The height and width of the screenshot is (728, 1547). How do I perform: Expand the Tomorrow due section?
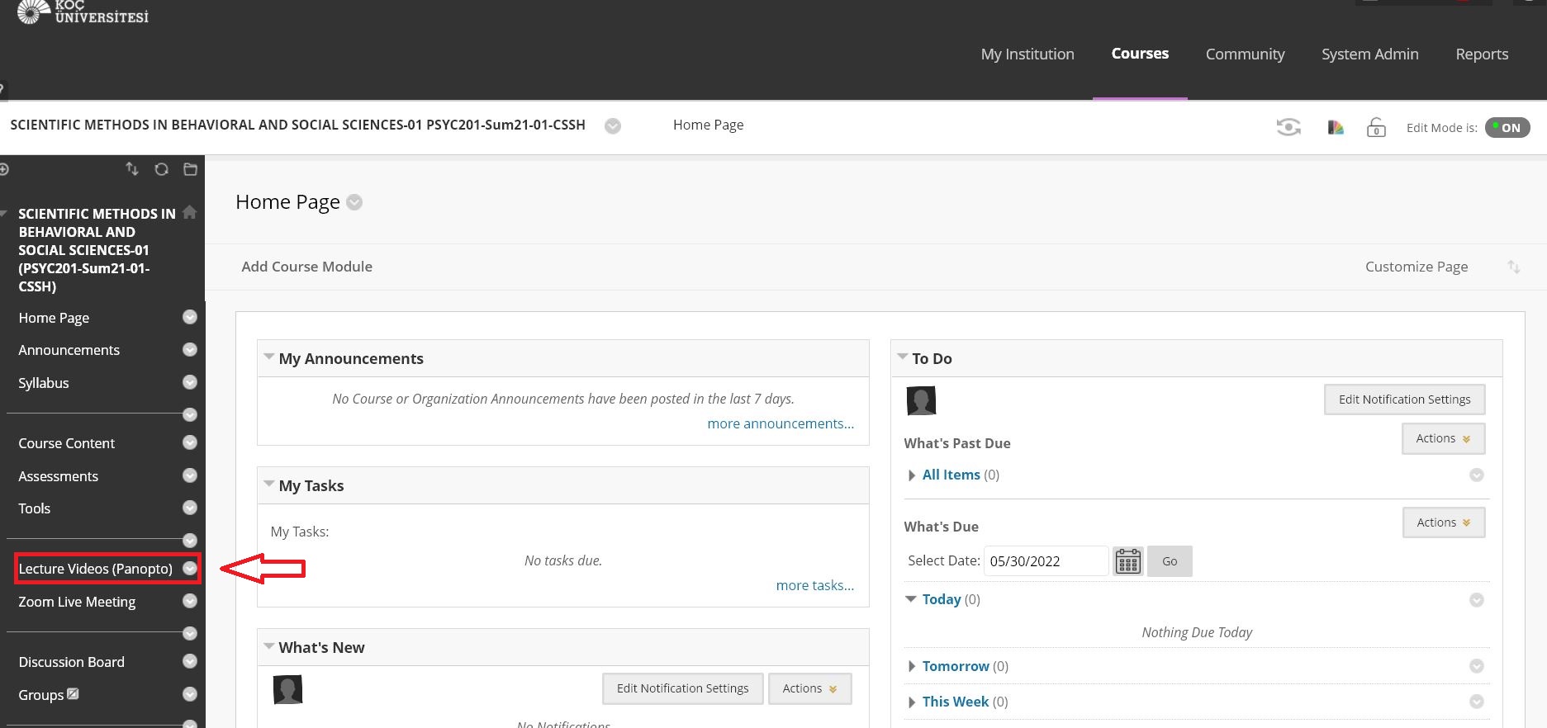coord(912,666)
